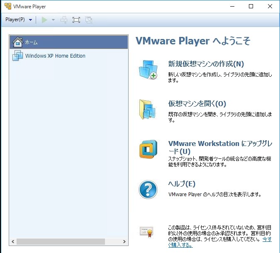Viewport: 280px width, 253px height.
Task: Select Windows XP Home Edition virtual machine
Action: (69, 56)
